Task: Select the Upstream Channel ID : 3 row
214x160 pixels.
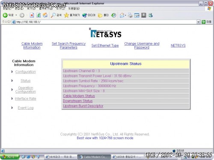Action: 126,71
